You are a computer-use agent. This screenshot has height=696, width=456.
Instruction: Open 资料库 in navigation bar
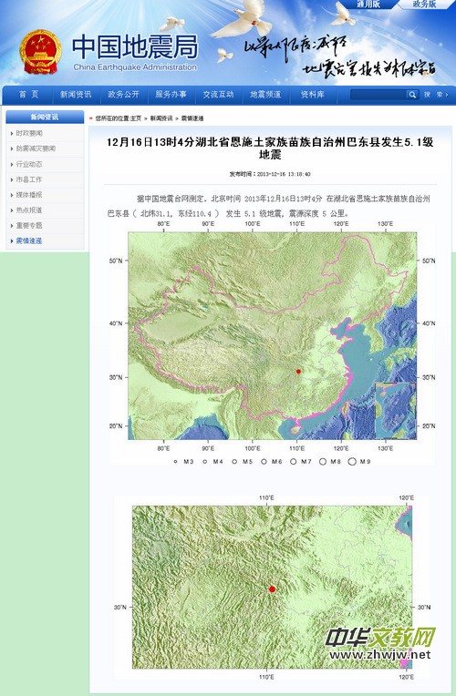click(313, 95)
